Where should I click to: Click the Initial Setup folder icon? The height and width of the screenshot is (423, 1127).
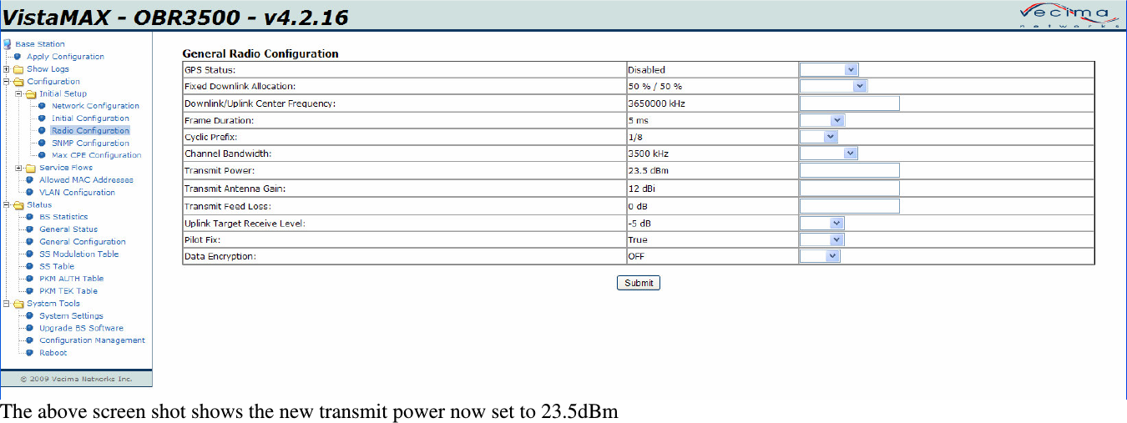[x=31, y=94]
